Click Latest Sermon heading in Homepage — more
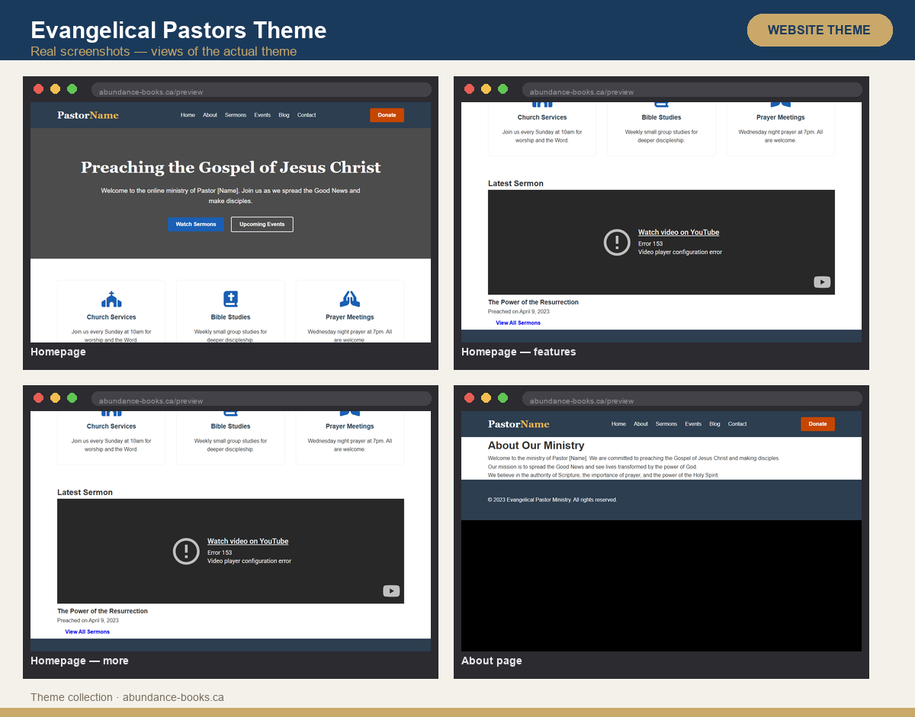This screenshot has width=915, height=717. pyautogui.click(x=85, y=493)
